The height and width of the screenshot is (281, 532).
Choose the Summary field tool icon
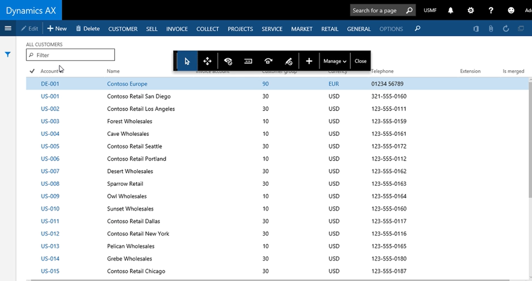click(248, 61)
